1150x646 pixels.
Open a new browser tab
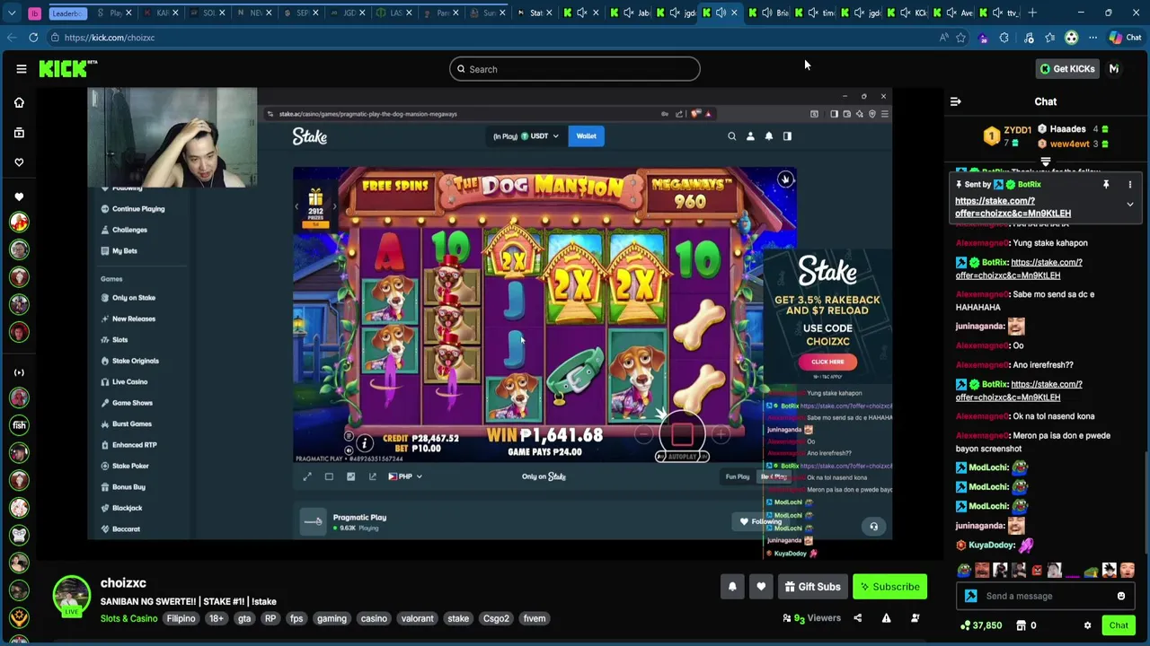(1032, 13)
